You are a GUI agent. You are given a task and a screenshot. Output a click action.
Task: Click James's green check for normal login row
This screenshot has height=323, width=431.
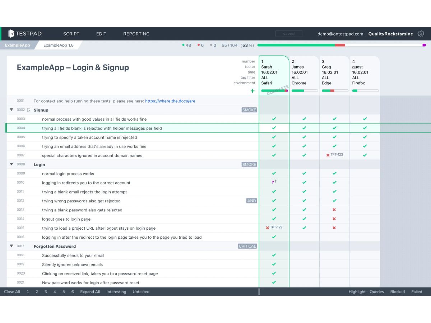pyautogui.click(x=304, y=173)
